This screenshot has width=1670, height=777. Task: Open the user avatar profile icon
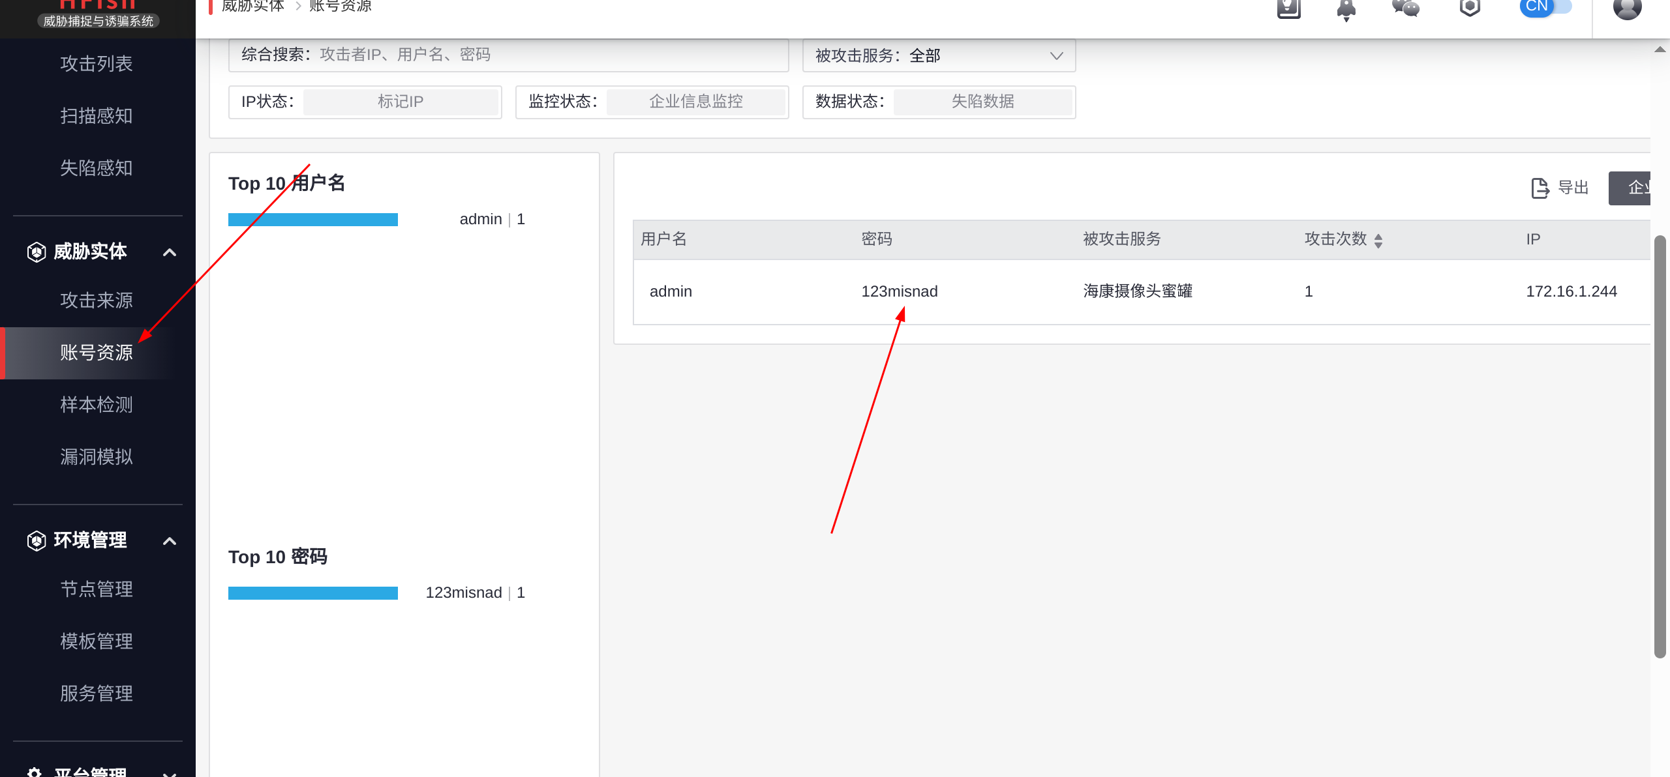click(x=1627, y=8)
